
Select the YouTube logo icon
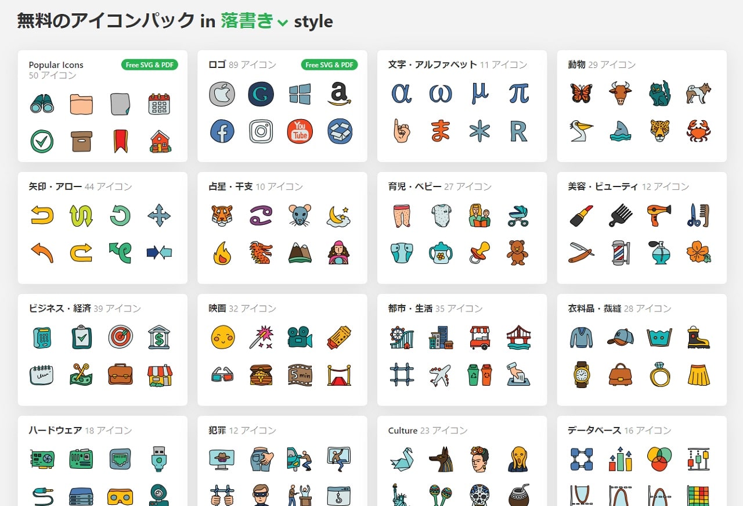[300, 131]
